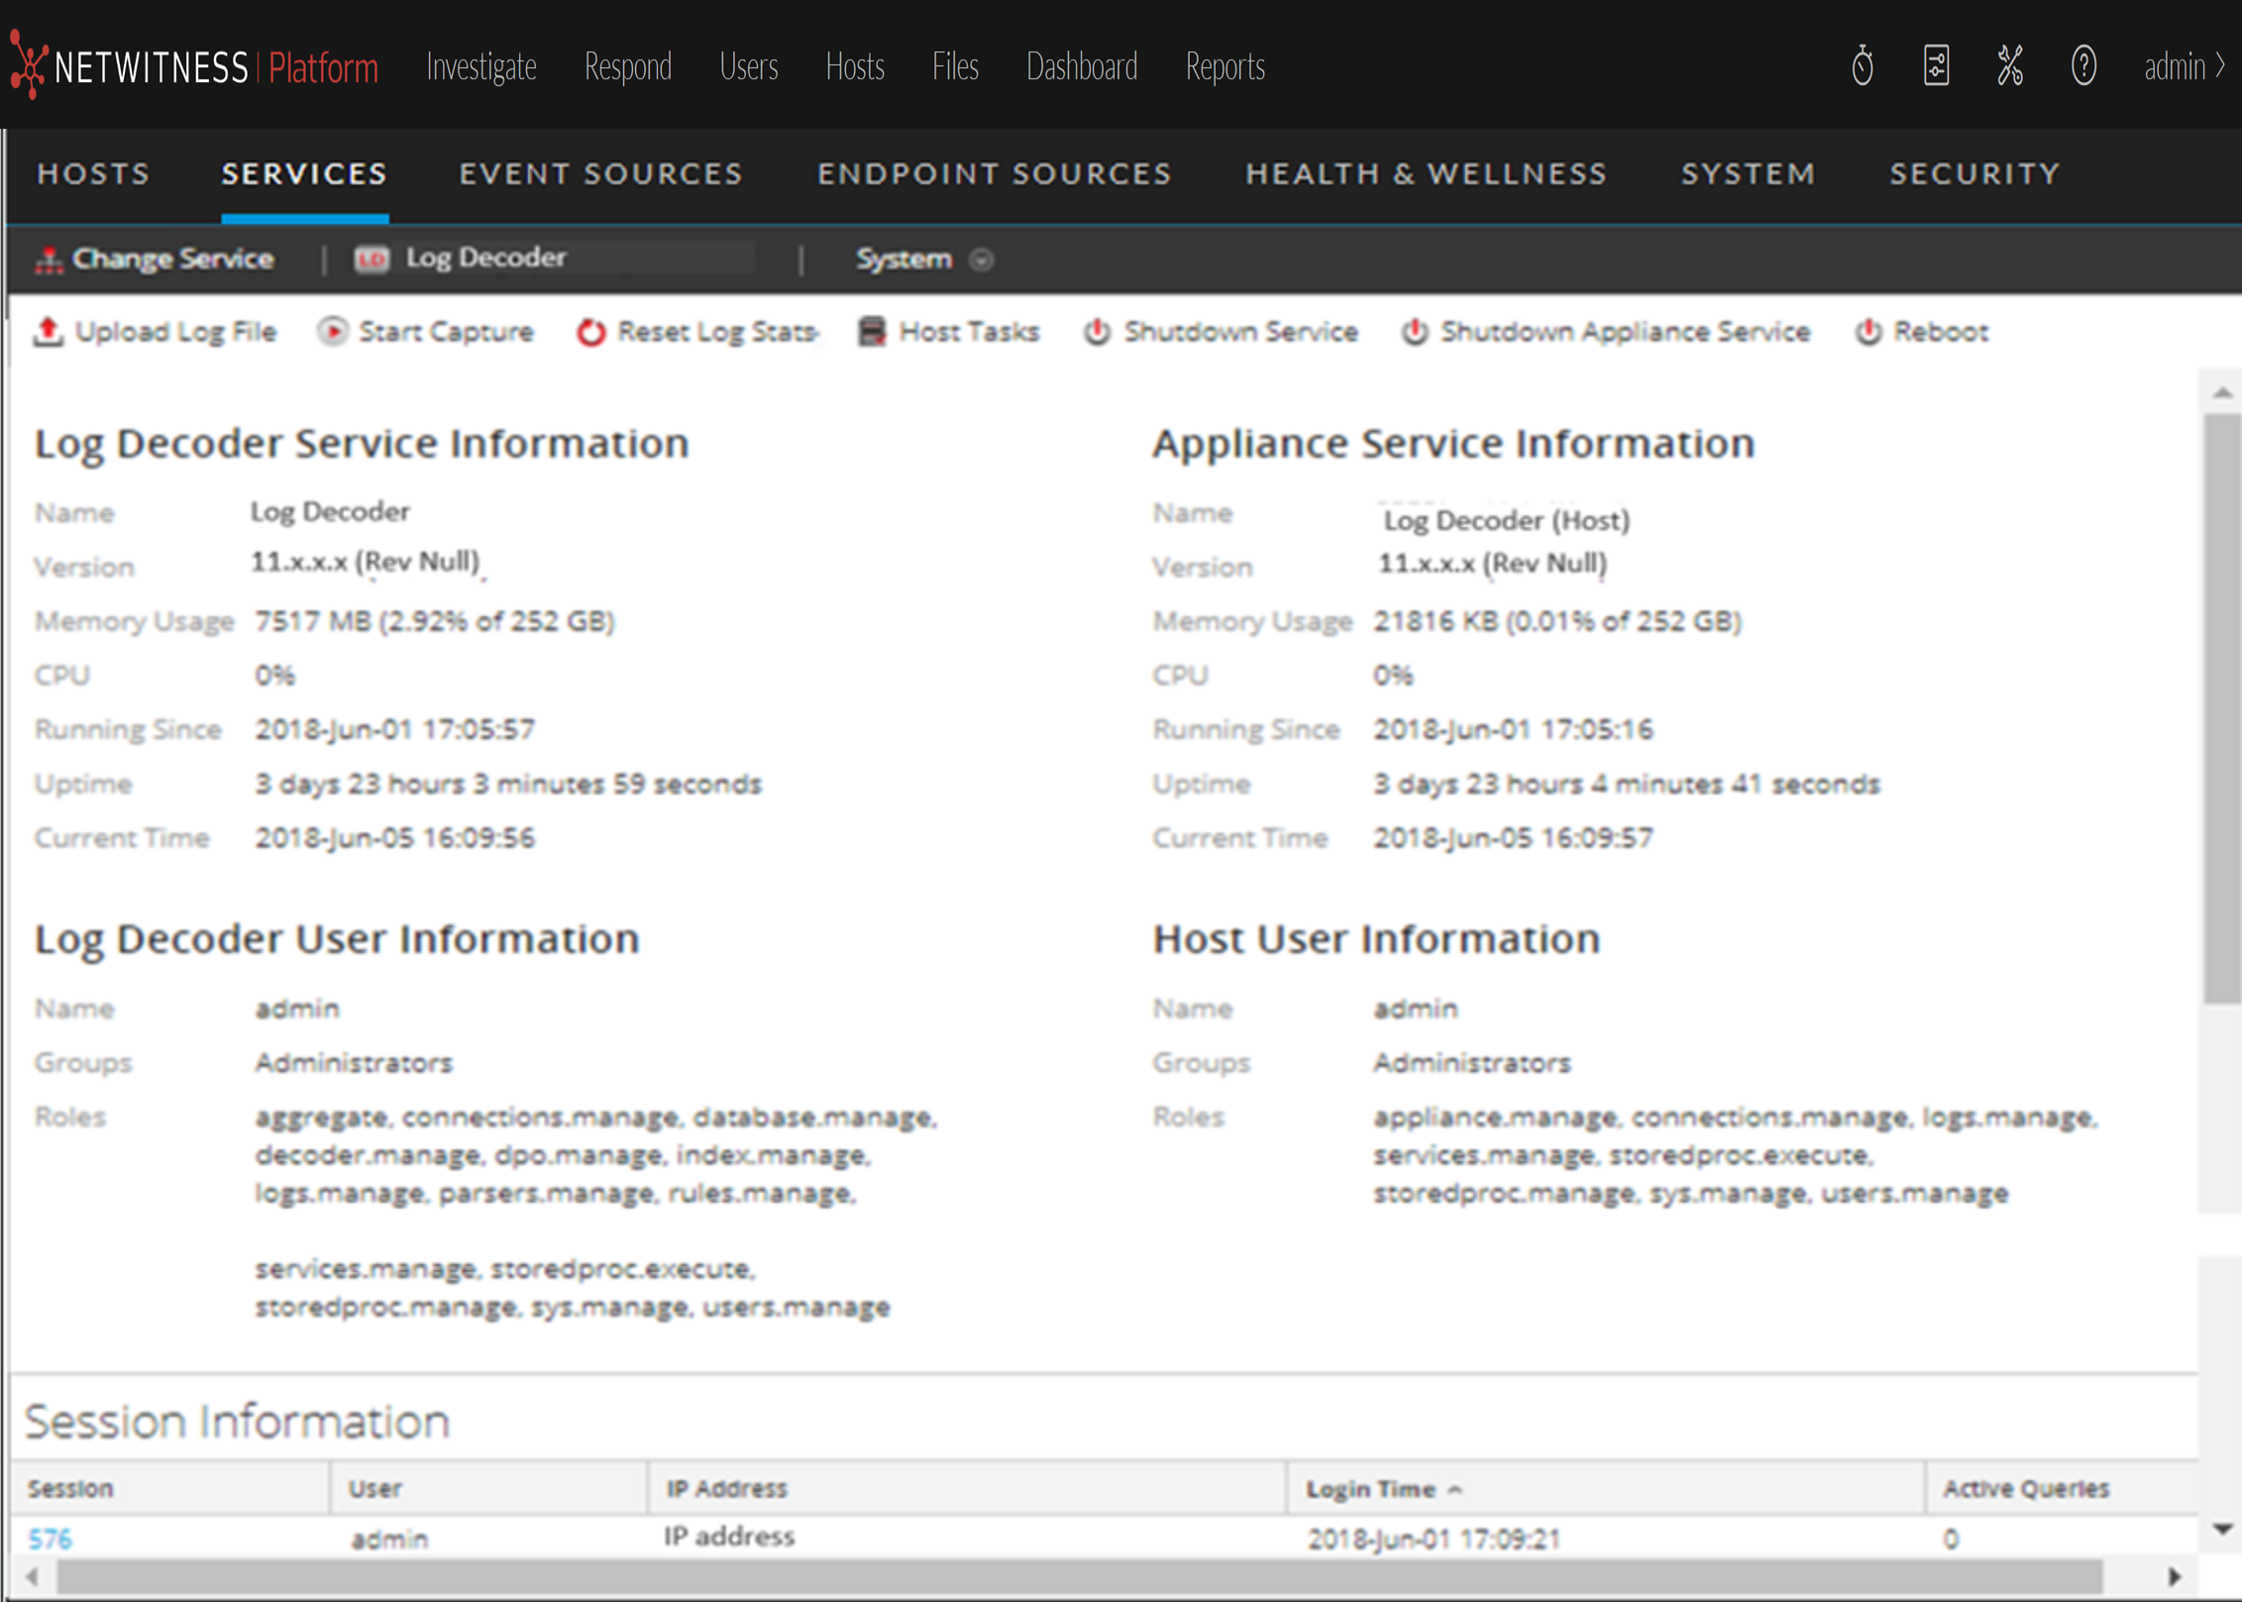Open session 576 link
Image resolution: width=2242 pixels, height=1602 pixels.
pyautogui.click(x=50, y=1538)
